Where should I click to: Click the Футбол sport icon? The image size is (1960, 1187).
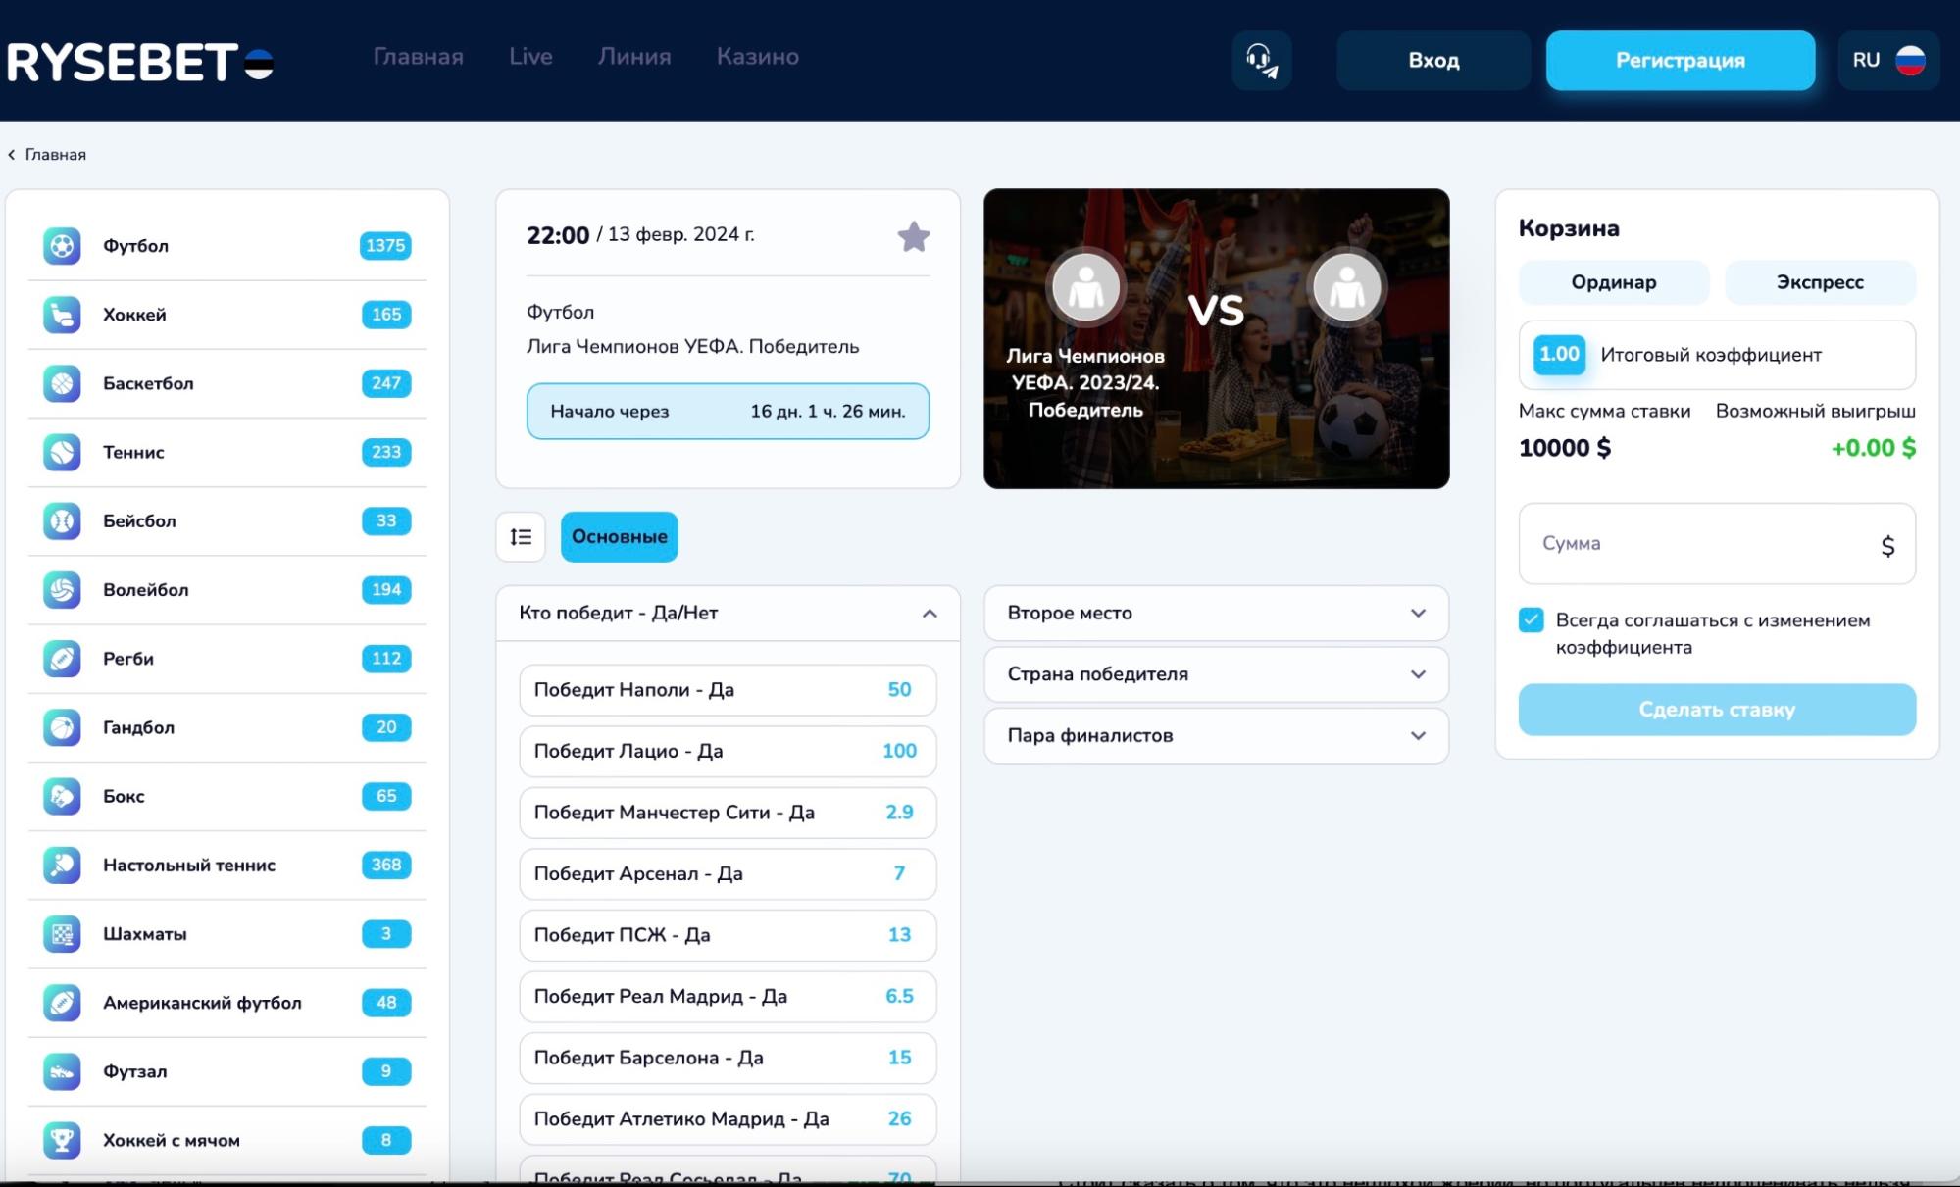[x=62, y=246]
